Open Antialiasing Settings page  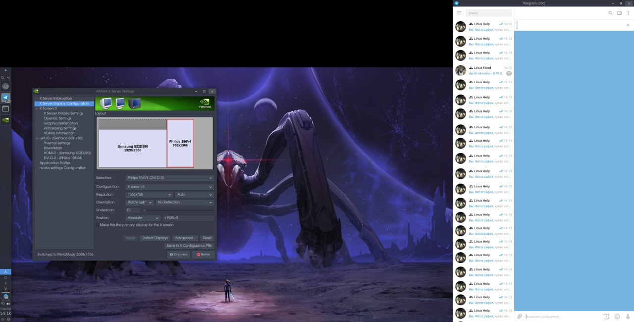click(x=60, y=128)
